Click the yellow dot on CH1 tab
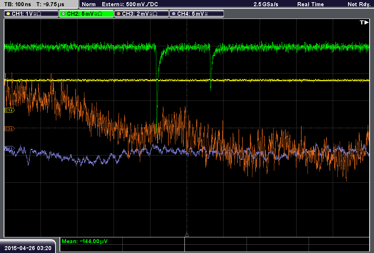Screen dimensions: 374x253 pos(8,14)
